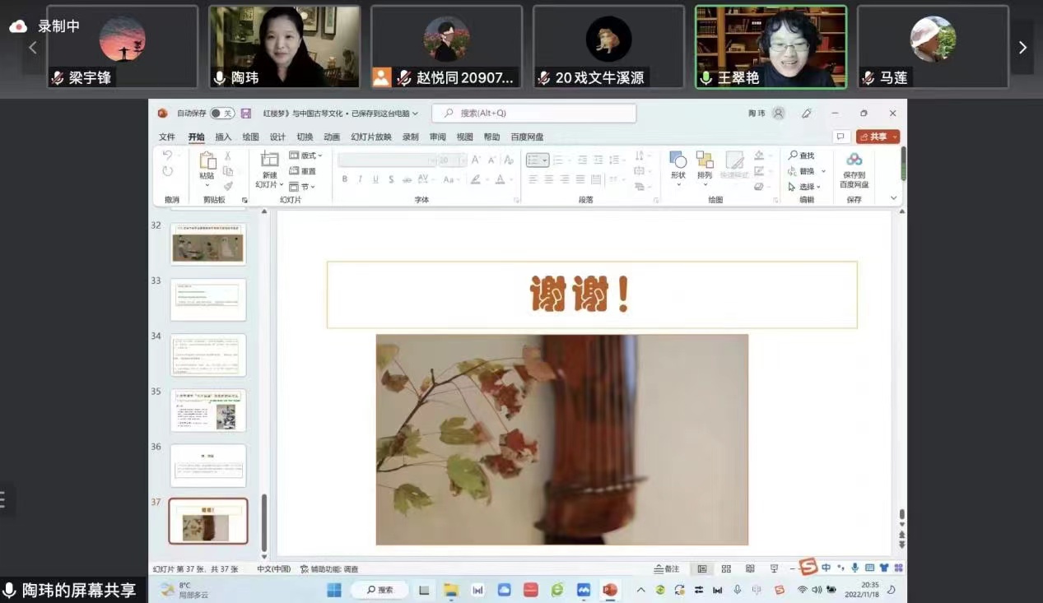Click 王翠艳's video tile

coord(771,47)
